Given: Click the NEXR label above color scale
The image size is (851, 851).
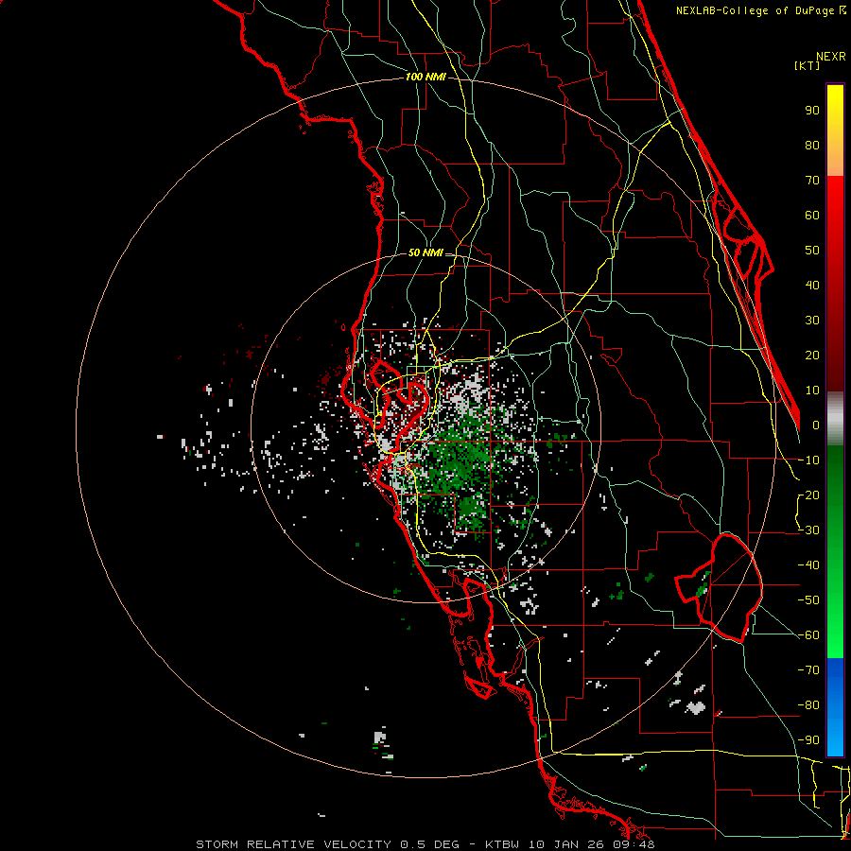Looking at the screenshot, I should [831, 57].
